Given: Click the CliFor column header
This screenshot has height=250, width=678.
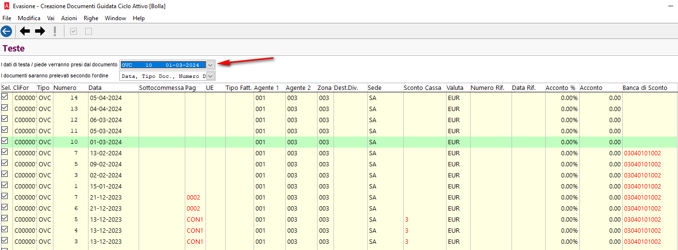Looking at the screenshot, I should tap(24, 88).
